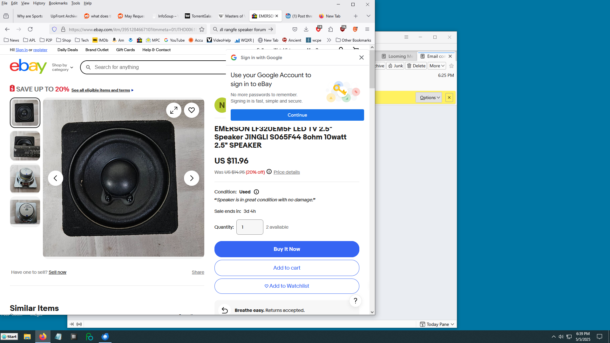Screen dimensions: 610x343
Task: Show previous product image
Action: 56,178
